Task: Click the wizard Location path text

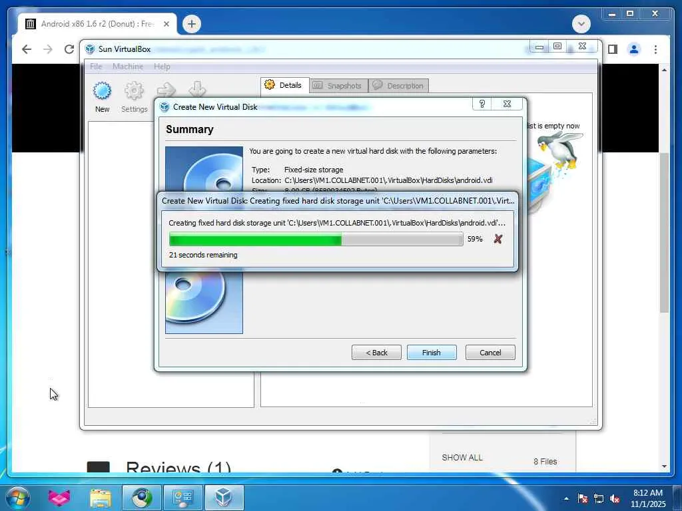Action: 388,180
